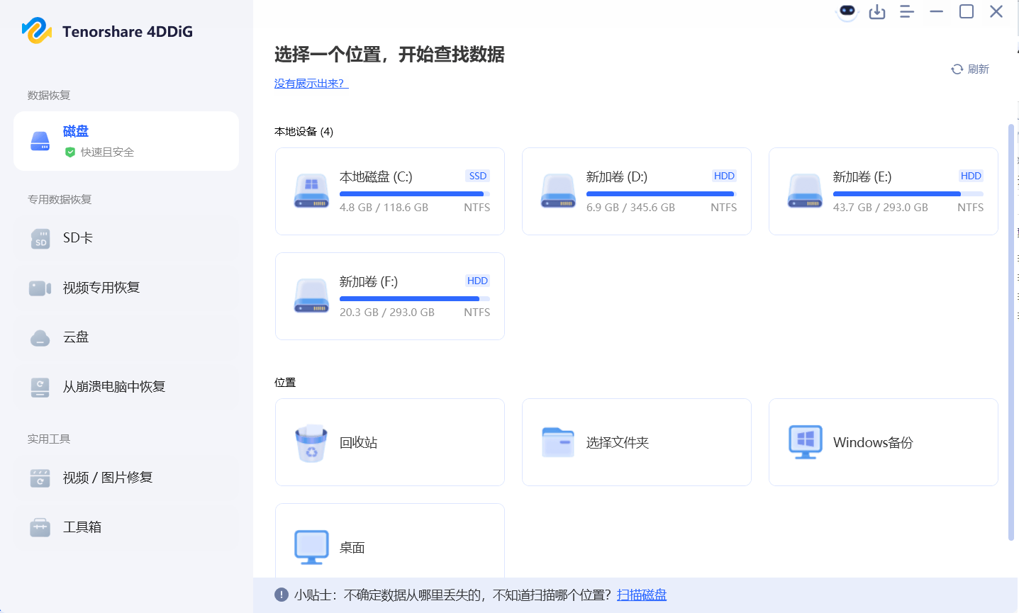Open 云盘 in the sidebar
1019x613 pixels.
pyautogui.click(x=126, y=337)
